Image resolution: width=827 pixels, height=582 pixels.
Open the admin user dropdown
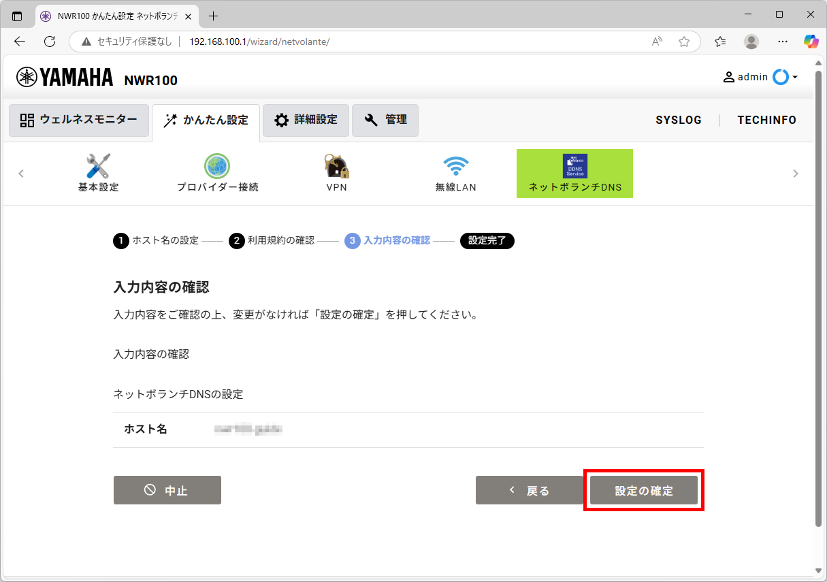tap(760, 77)
